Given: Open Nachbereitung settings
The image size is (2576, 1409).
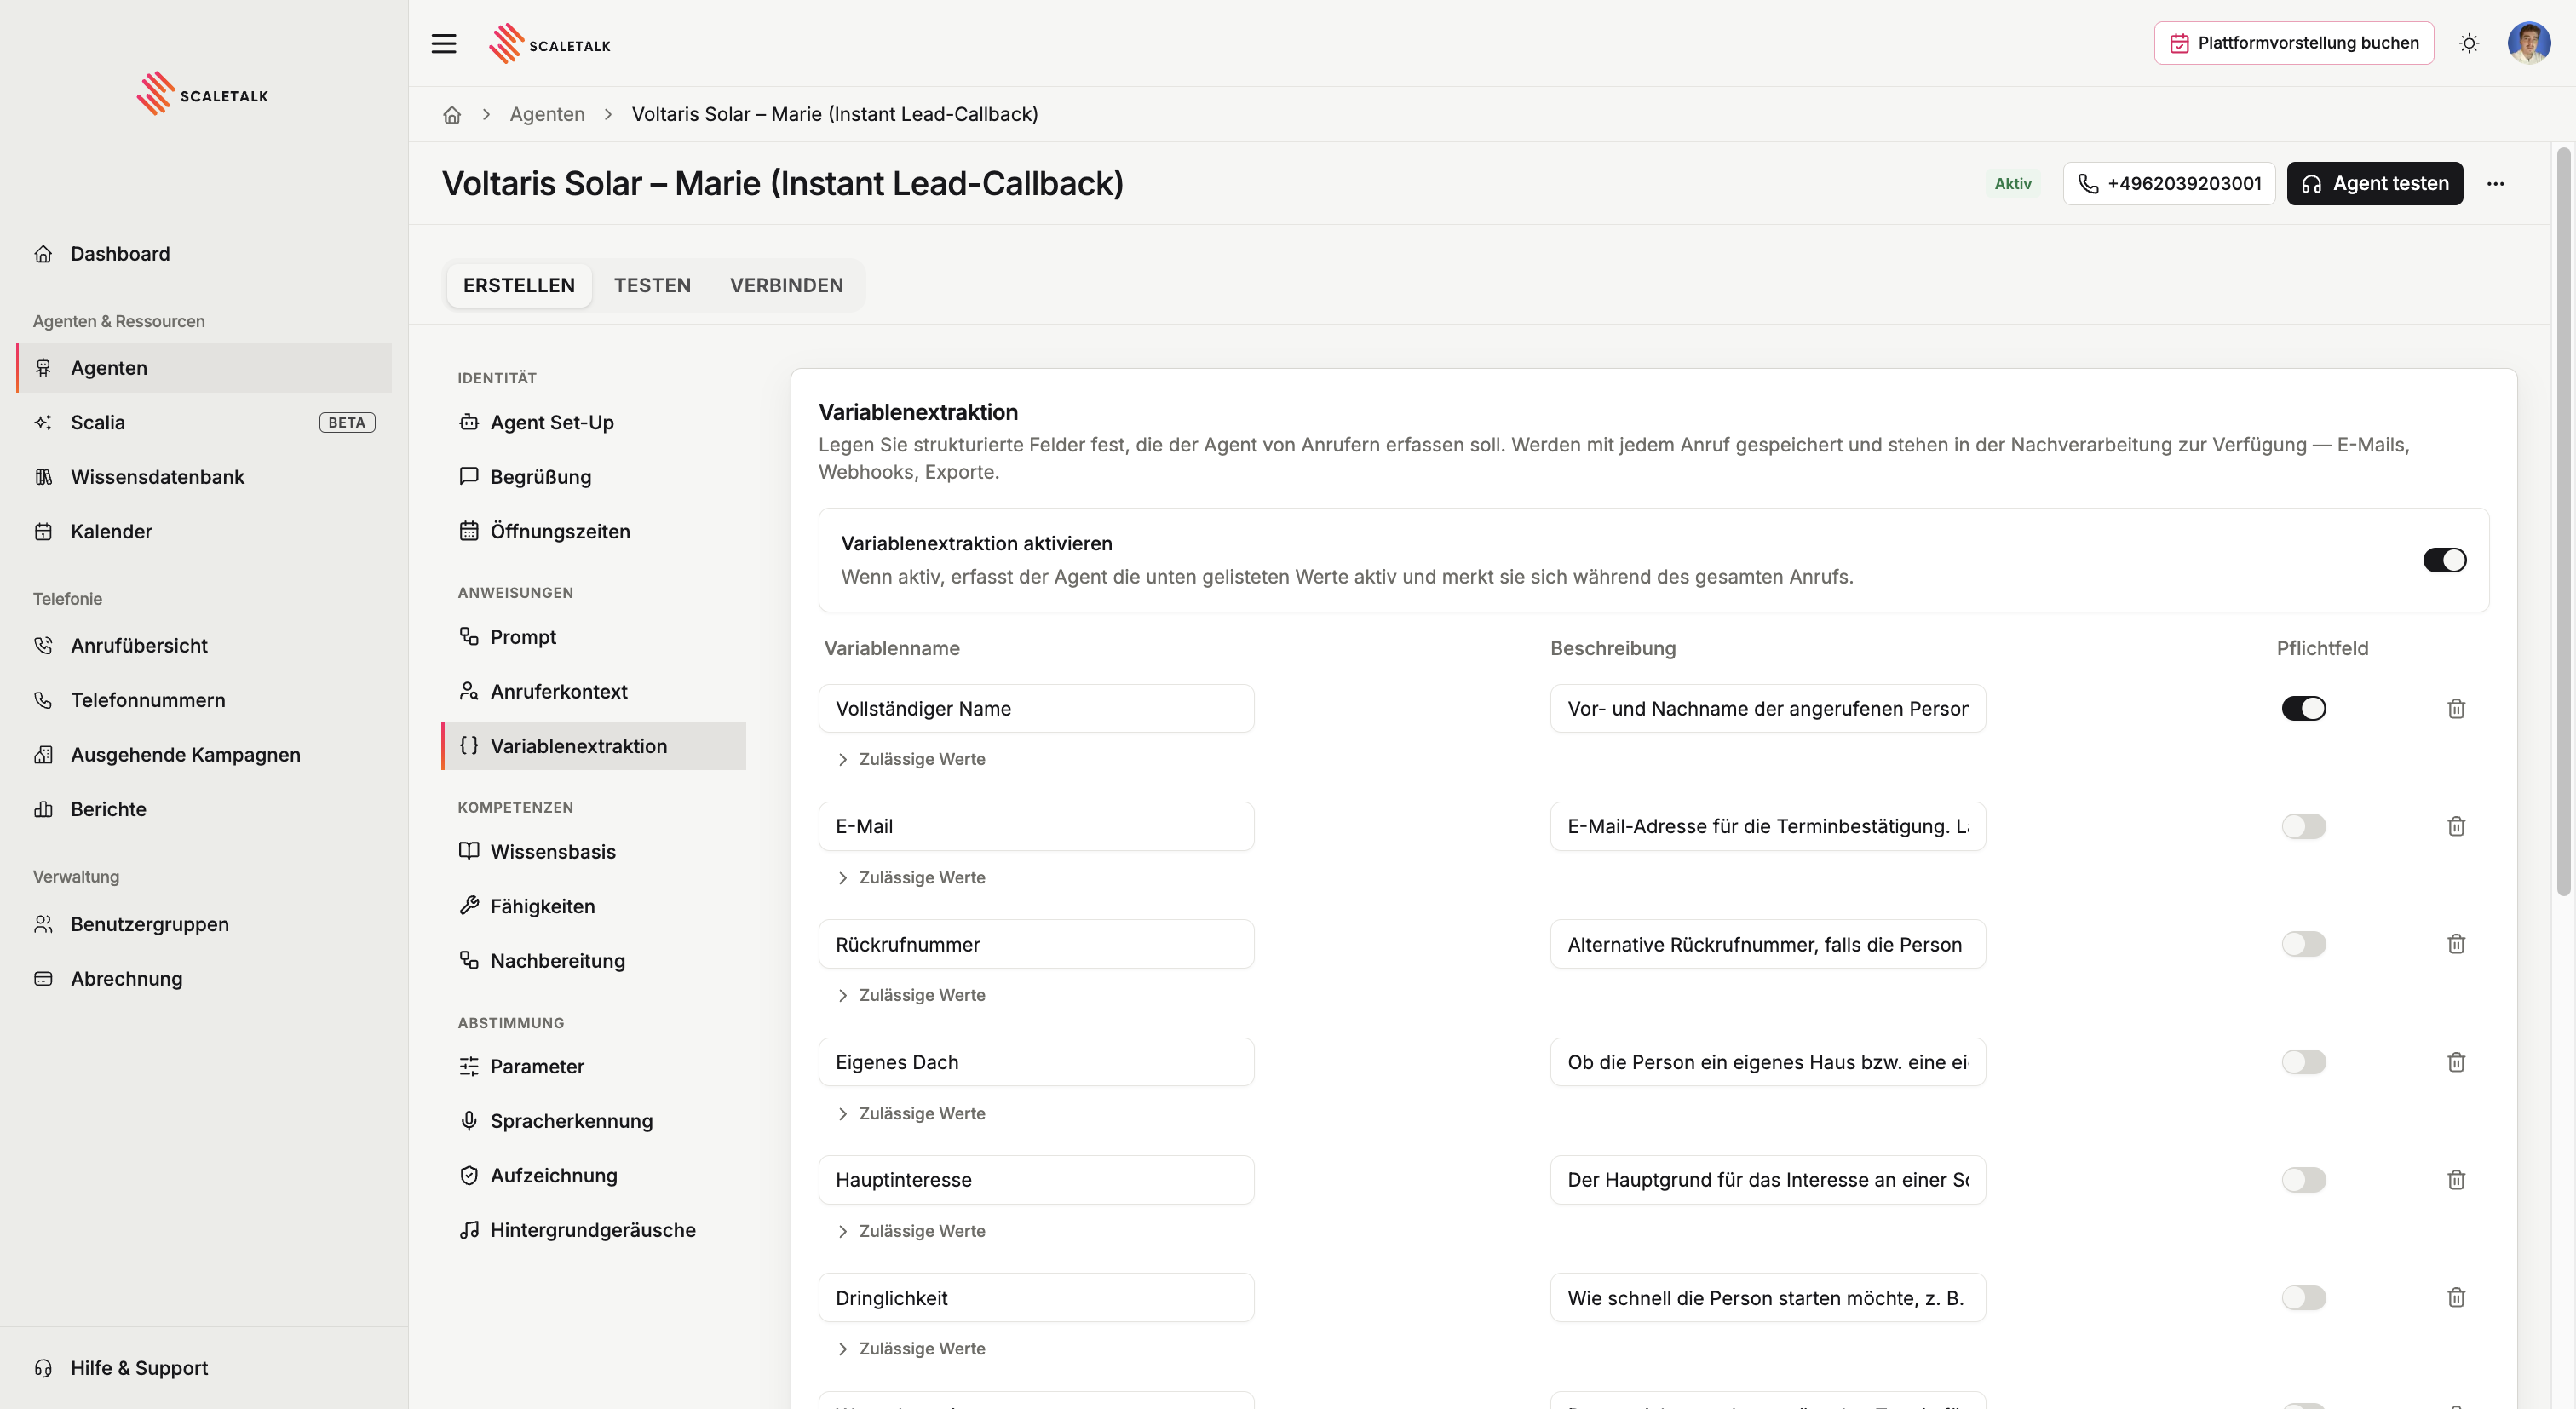Looking at the screenshot, I should [x=594, y=961].
